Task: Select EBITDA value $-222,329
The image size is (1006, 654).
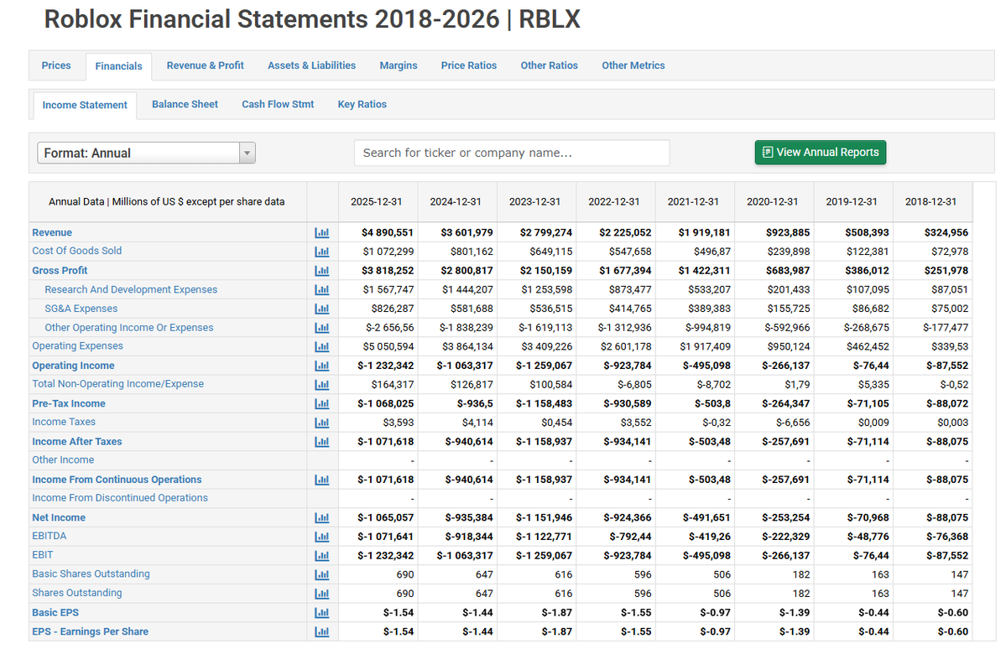Action: click(x=786, y=536)
